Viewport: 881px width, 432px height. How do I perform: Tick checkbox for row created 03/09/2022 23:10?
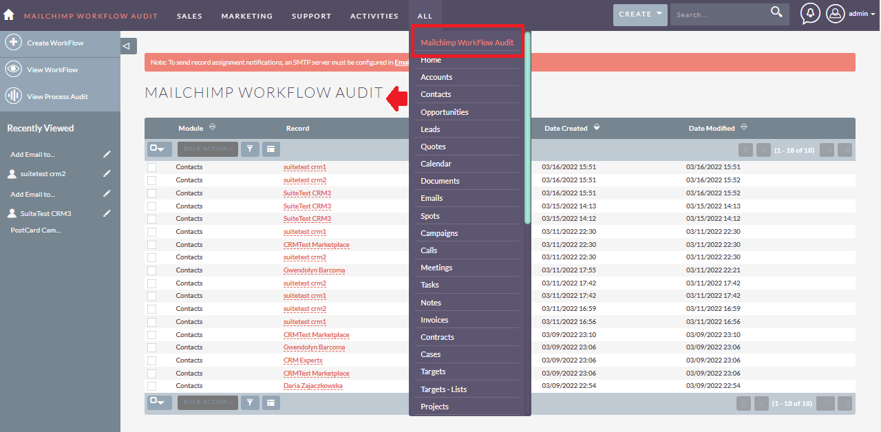(151, 335)
